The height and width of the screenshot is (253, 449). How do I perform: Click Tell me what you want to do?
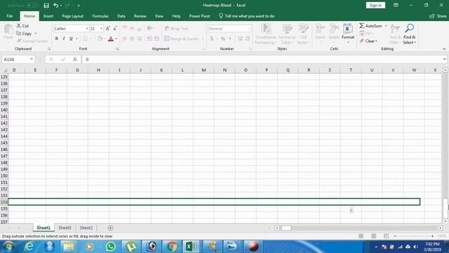246,16
